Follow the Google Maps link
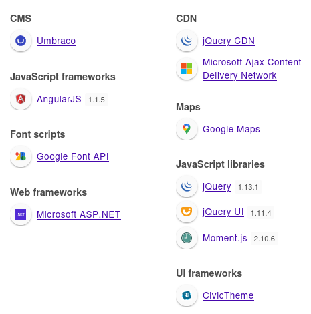311x314 pixels. [231, 129]
